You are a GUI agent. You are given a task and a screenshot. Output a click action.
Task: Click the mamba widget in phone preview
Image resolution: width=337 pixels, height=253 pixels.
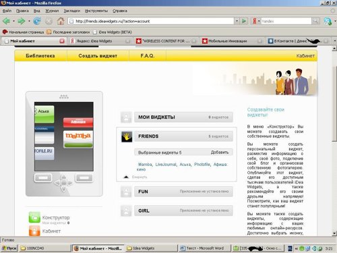click(x=78, y=139)
